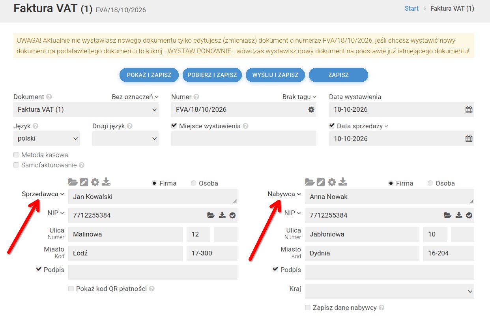Viewport: 490px width, 319px height.
Task: Save the invoice with the ZAPISZ button
Action: click(339, 75)
